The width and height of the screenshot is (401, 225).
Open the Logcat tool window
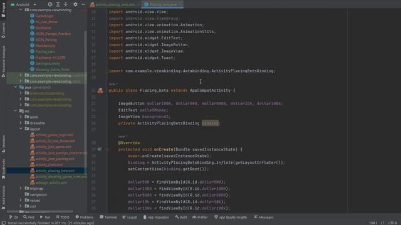coord(130,217)
